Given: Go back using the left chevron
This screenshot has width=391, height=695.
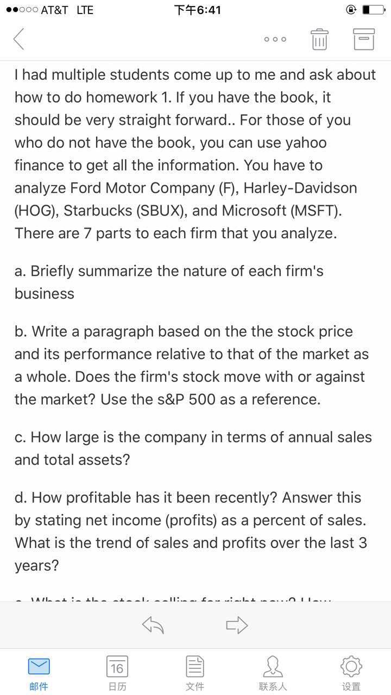Looking at the screenshot, I should [x=19, y=39].
